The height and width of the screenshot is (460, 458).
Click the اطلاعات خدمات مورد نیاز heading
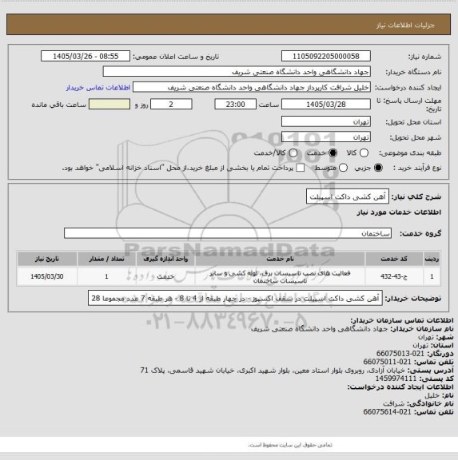399,212
